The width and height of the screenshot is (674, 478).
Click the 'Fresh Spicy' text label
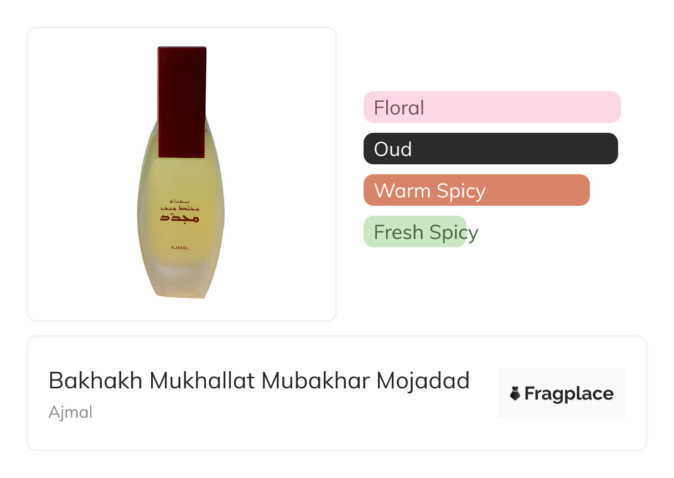click(426, 232)
